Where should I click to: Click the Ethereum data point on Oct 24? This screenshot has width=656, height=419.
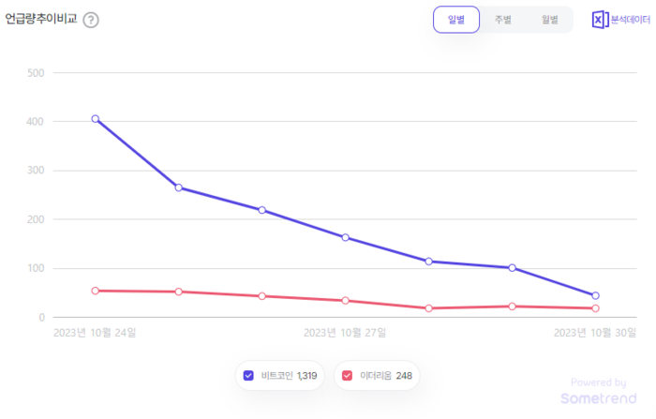(x=96, y=291)
